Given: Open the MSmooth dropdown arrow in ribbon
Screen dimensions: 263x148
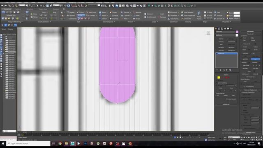Looking at the screenshot, I should (178, 12).
